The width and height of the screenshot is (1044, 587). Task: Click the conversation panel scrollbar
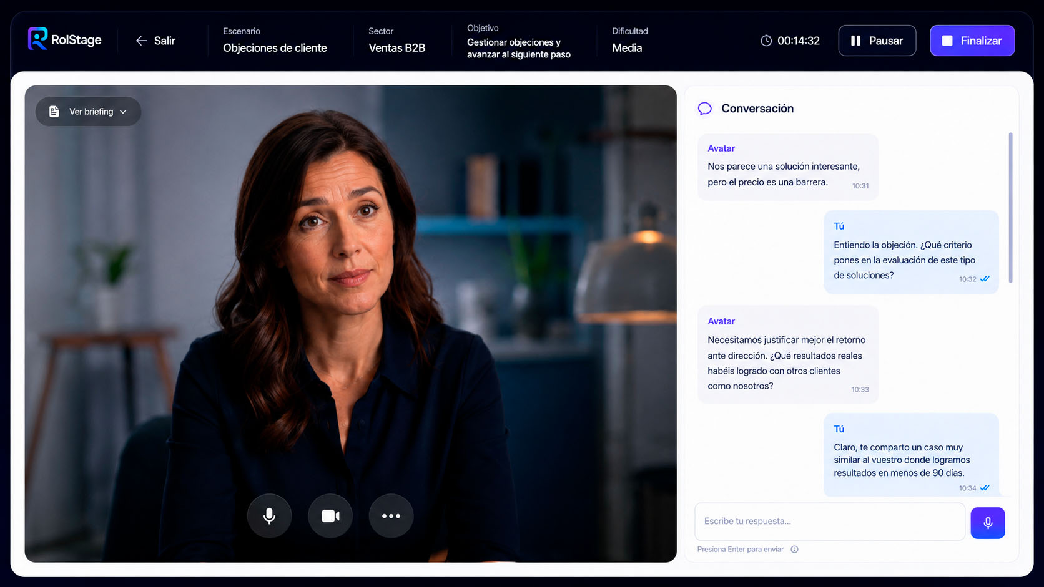pos(1010,207)
